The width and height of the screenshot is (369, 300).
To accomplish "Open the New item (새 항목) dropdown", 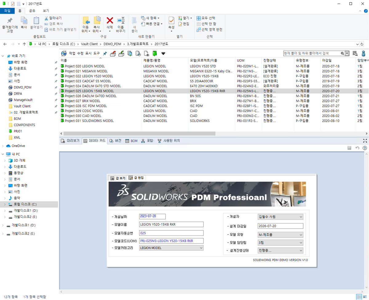I will tap(150, 18).
